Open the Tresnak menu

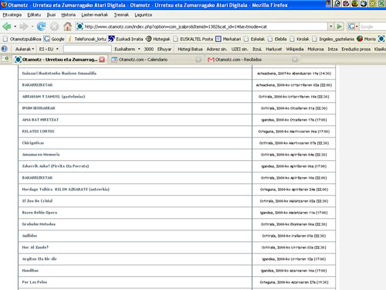tap(121, 15)
